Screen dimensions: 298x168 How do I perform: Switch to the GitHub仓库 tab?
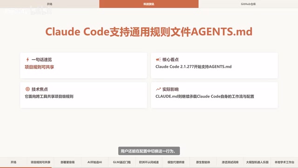click(248, 4)
